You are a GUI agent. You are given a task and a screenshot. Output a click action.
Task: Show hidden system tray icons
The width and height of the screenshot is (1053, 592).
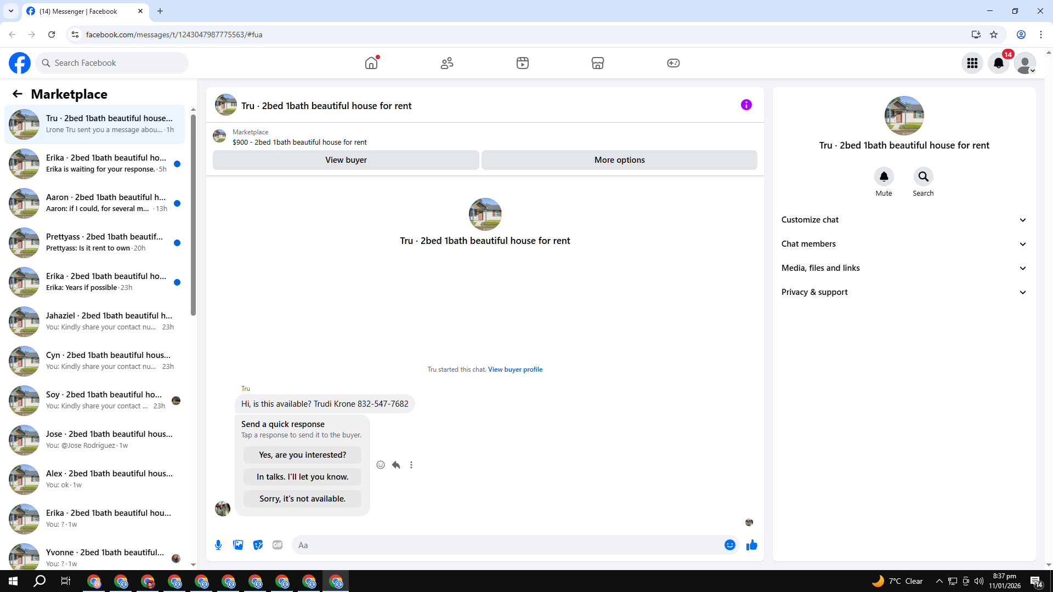[939, 581]
